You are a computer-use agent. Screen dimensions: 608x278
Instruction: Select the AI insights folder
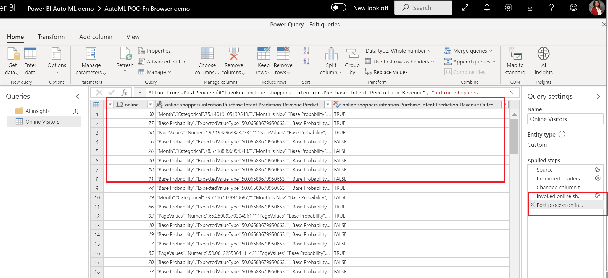[44, 111]
